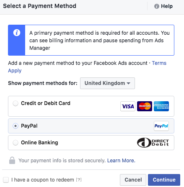Screen dimensions: 184x187
Task: Open the United Kingdom country dropdown
Action: click(x=107, y=83)
